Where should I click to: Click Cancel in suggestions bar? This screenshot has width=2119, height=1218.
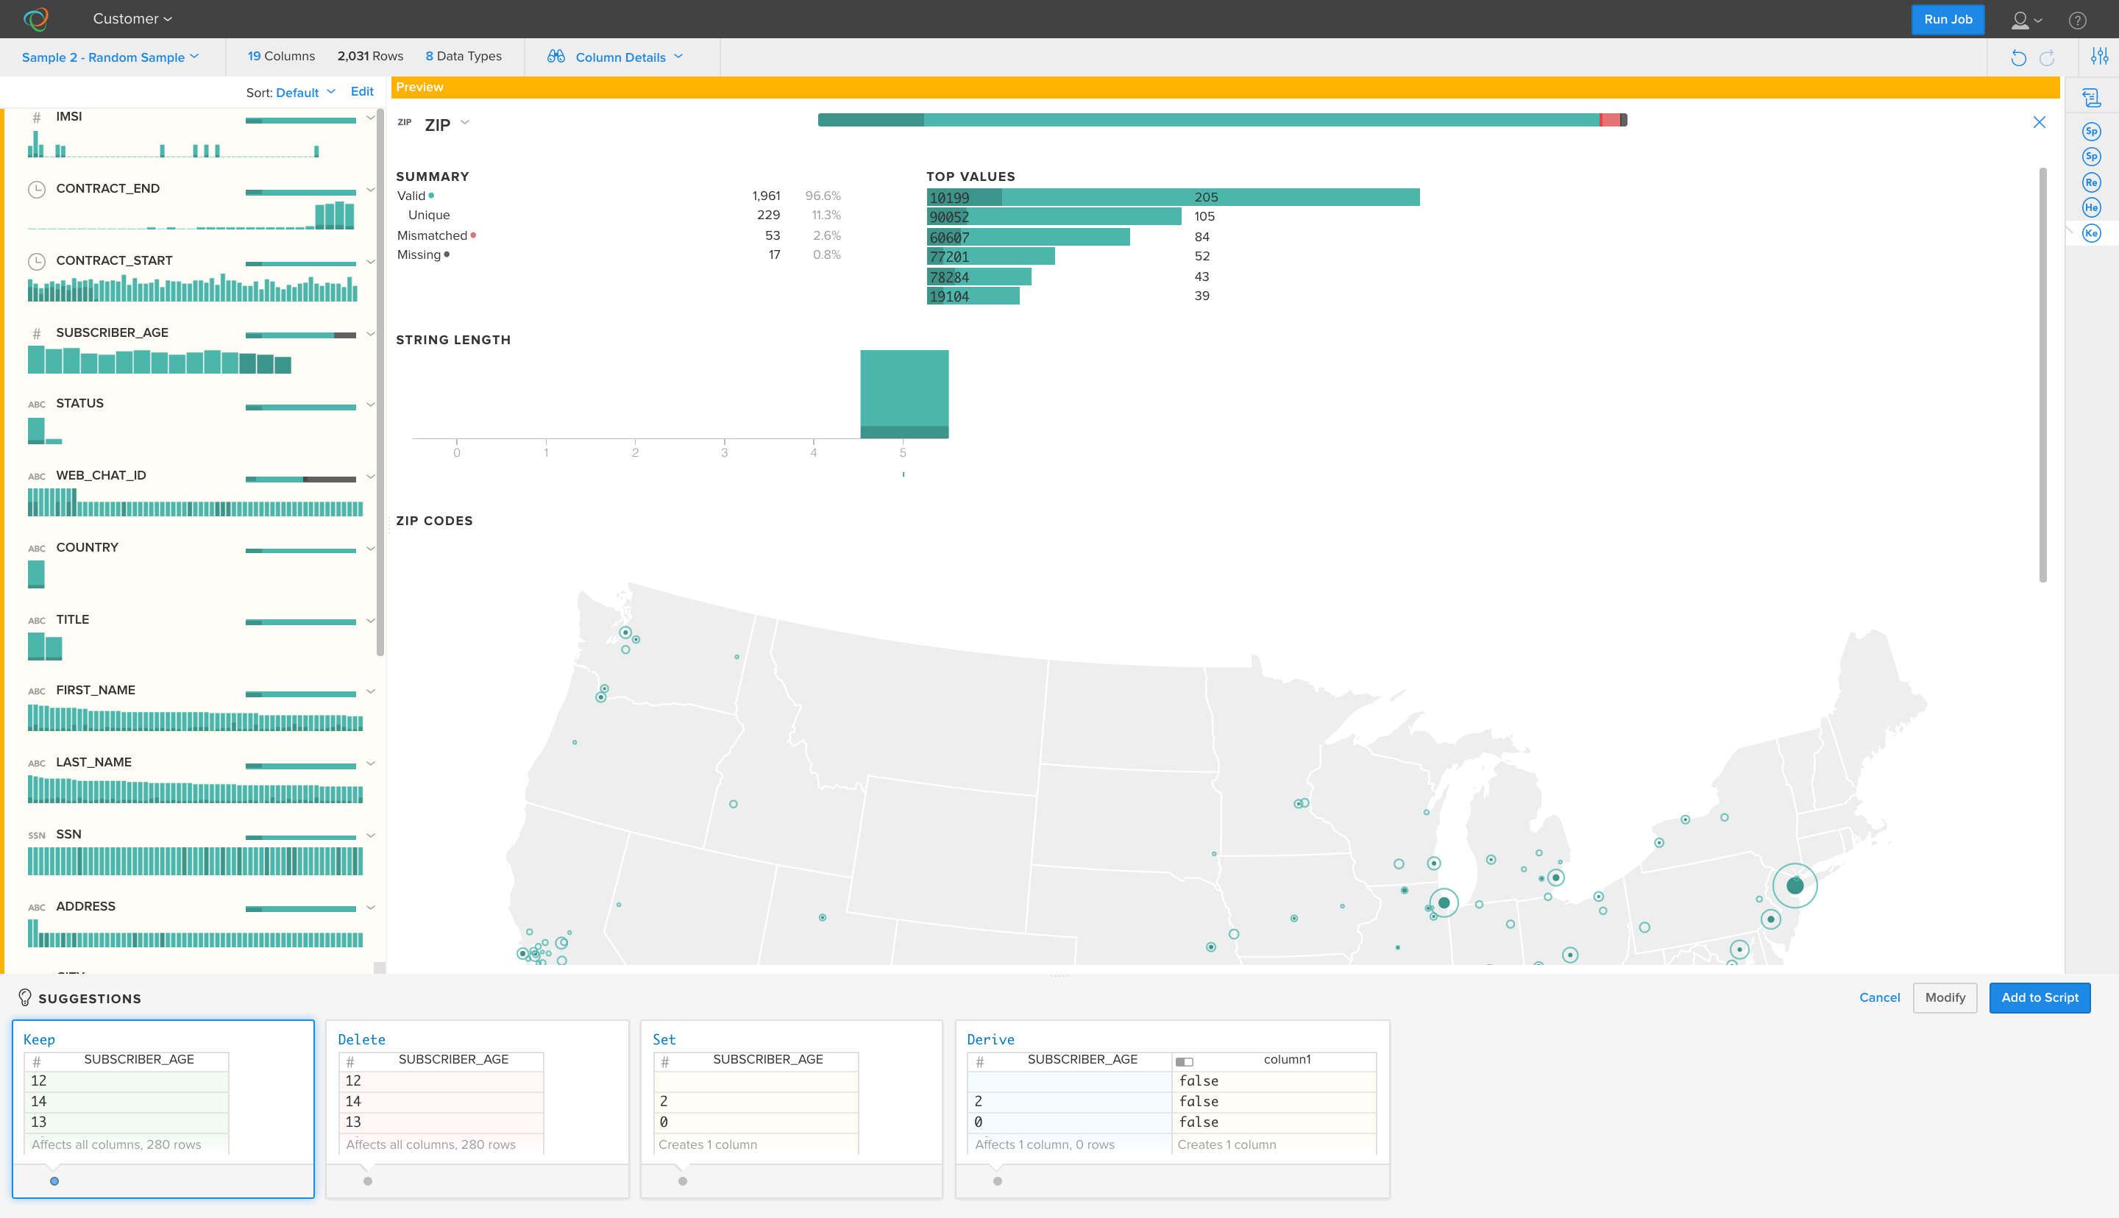pyautogui.click(x=1879, y=997)
